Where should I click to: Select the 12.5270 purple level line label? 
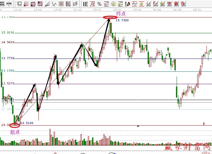tap(8, 83)
